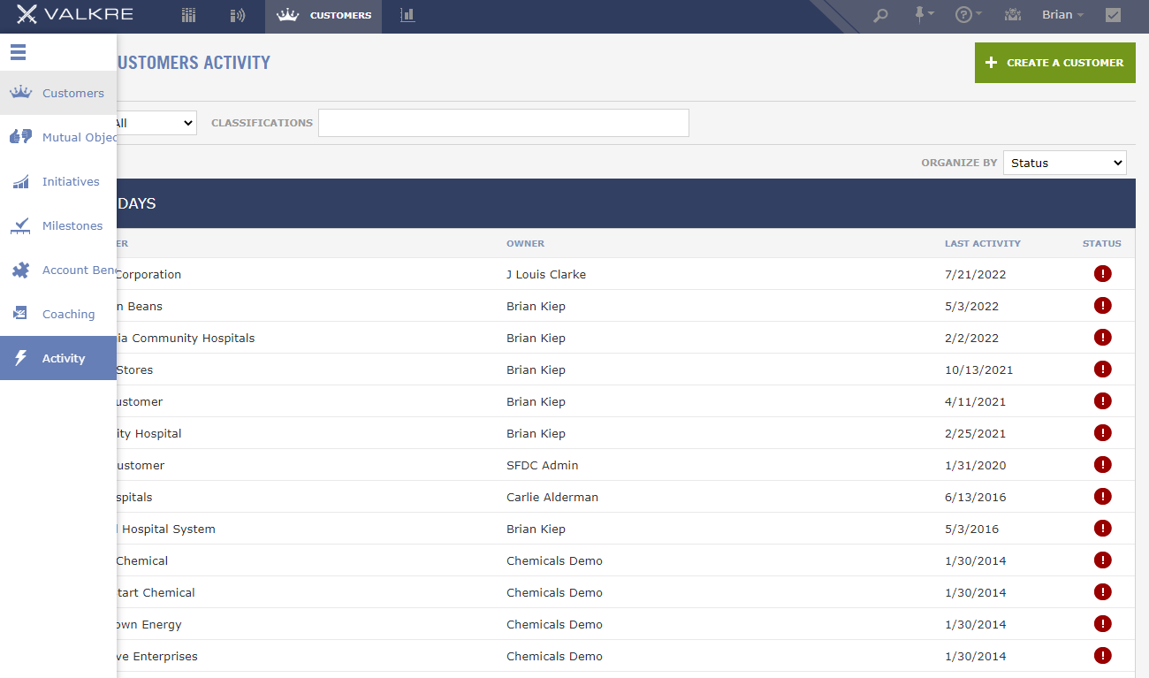This screenshot has width=1149, height=678.
Task: Open the Initiatives sidebar entry
Action: pyautogui.click(x=71, y=181)
